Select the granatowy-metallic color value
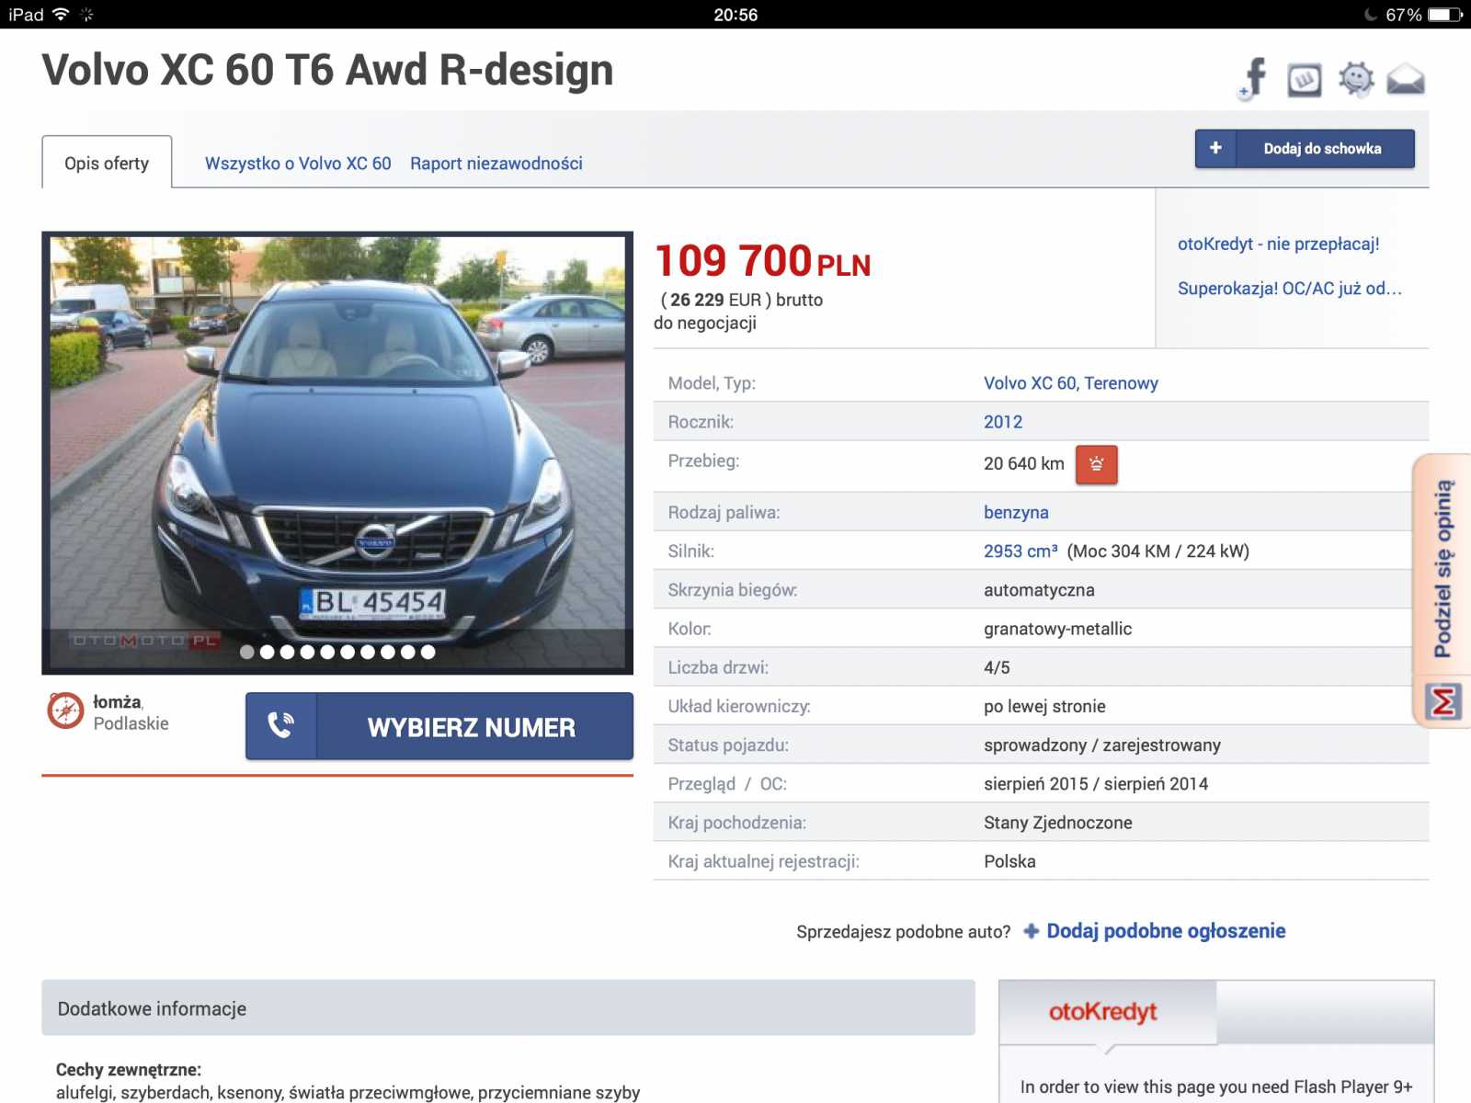1471x1103 pixels. 1057,629
